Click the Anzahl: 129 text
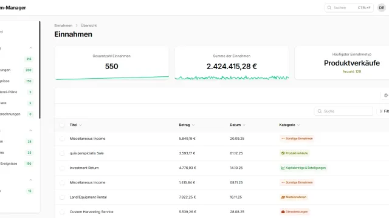Image resolution: width=389 pixels, height=218 pixels. coord(352,71)
